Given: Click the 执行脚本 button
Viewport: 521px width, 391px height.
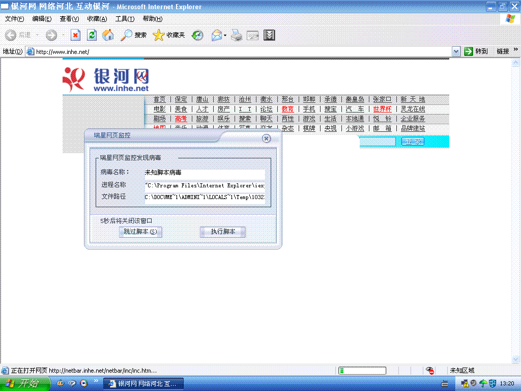Looking at the screenshot, I should tap(223, 232).
